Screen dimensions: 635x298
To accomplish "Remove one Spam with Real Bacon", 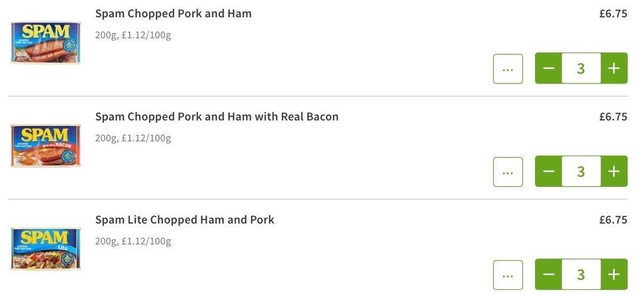I will click(549, 172).
